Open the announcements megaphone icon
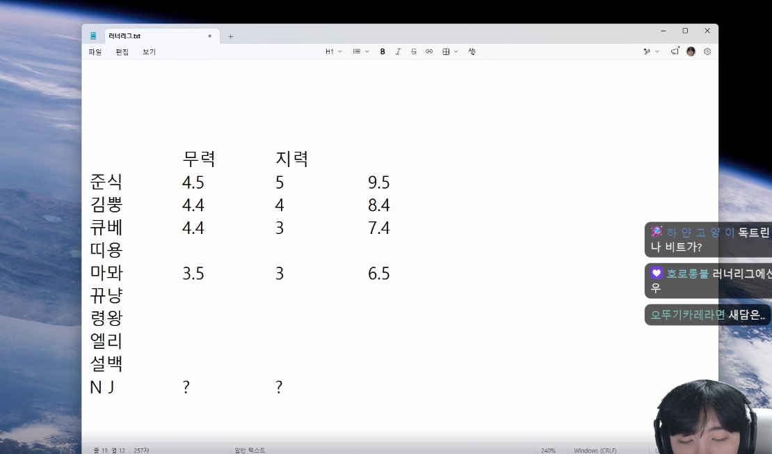772x454 pixels. [675, 52]
